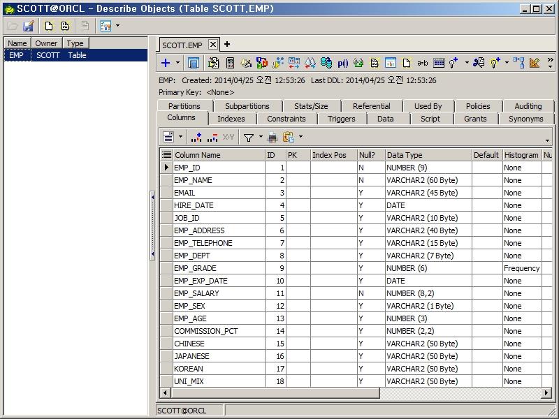Click the filter funnel icon
The width and height of the screenshot is (559, 419).
[248, 138]
